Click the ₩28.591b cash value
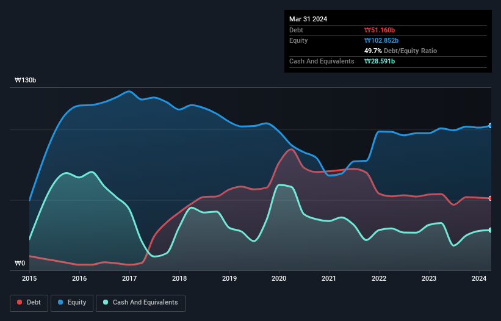Image resolution: width=501 pixels, height=321 pixels. (x=380, y=61)
